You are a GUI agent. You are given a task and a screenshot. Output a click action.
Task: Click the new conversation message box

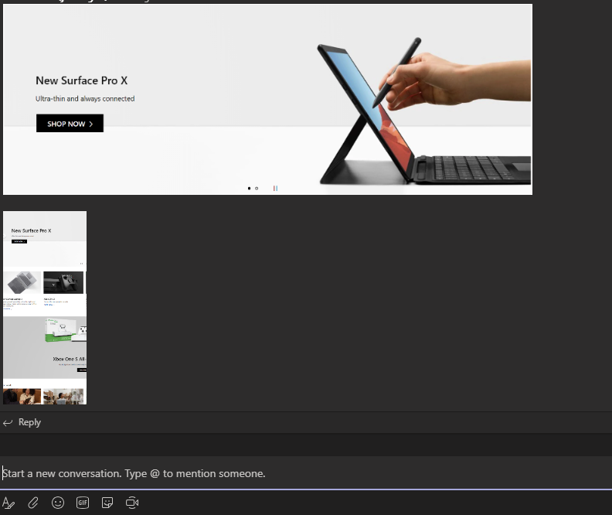[306, 473]
